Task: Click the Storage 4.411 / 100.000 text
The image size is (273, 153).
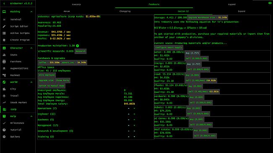Action: click(x=171, y=18)
